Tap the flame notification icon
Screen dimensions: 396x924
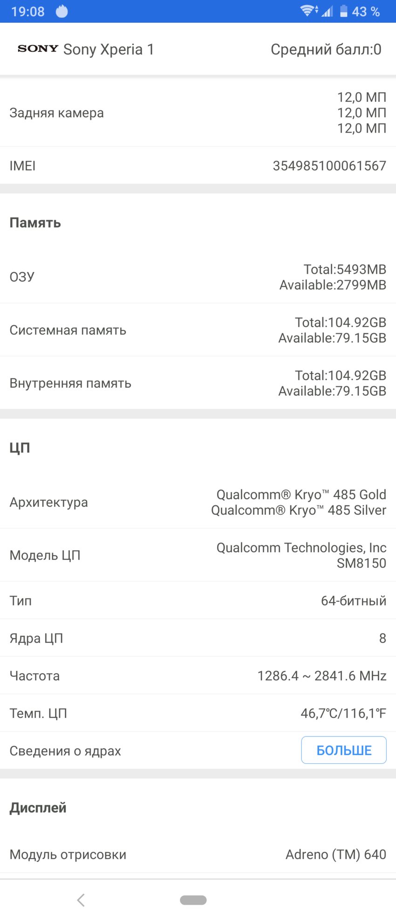click(x=62, y=11)
